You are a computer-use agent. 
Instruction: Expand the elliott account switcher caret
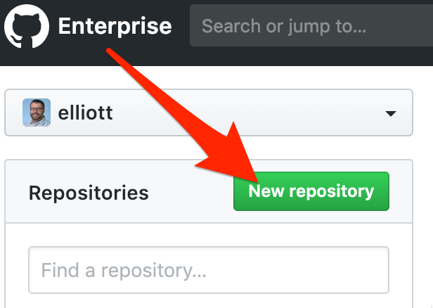391,113
